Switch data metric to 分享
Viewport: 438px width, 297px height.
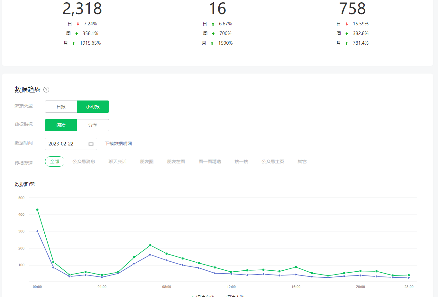[93, 125]
